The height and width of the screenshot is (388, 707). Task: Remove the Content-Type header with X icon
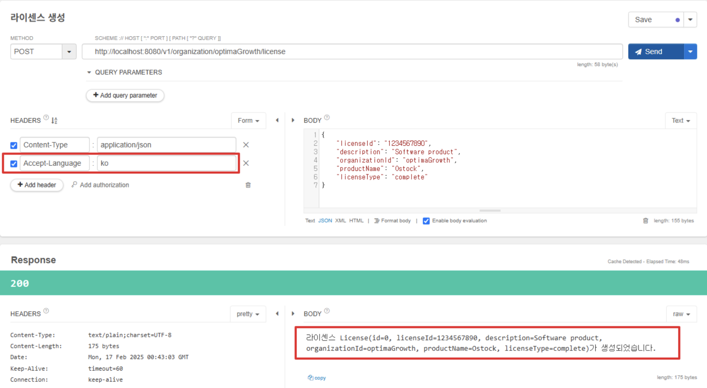click(246, 145)
